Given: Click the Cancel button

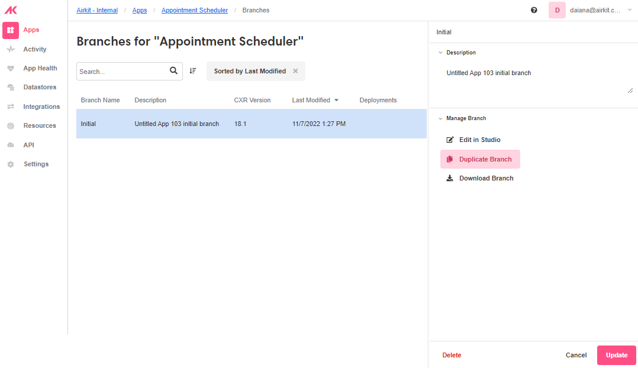Looking at the screenshot, I should tap(576, 355).
